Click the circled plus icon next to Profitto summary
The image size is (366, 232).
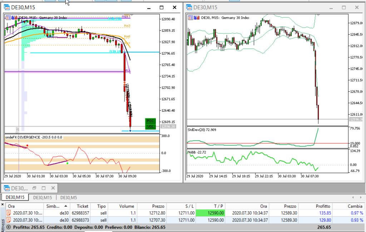(x=9, y=227)
